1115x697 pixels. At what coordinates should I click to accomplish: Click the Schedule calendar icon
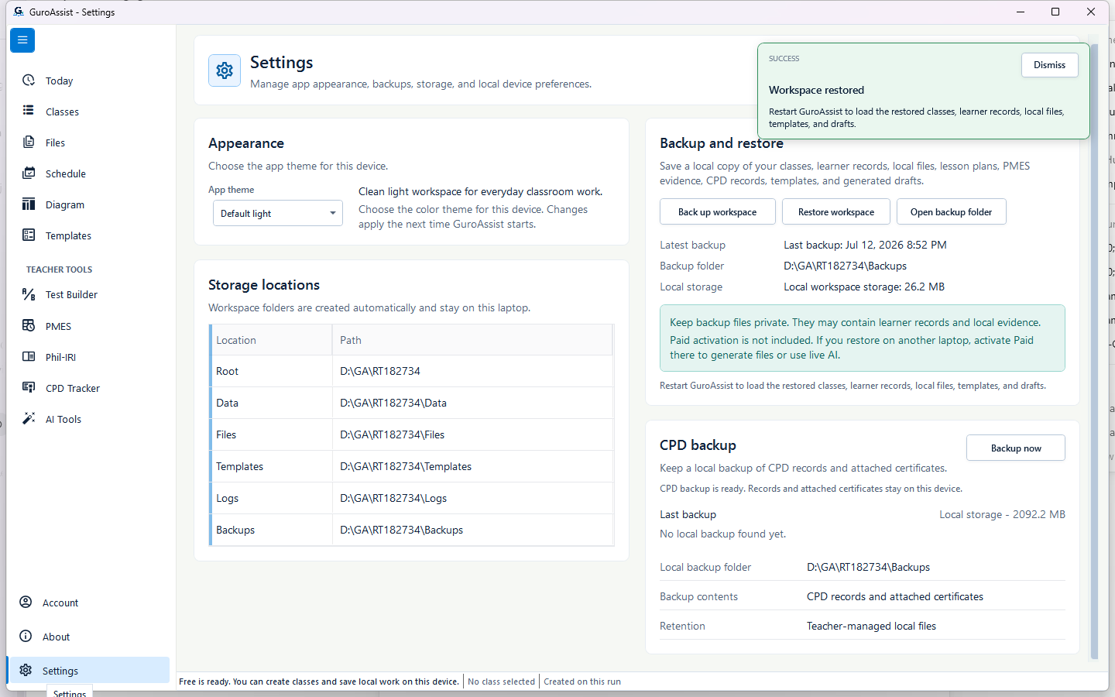point(29,173)
